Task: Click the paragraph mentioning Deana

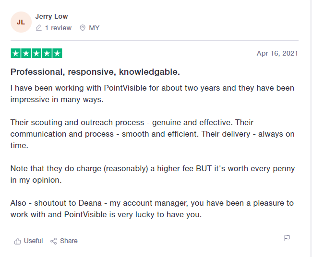Action: pyautogui.click(x=152, y=209)
